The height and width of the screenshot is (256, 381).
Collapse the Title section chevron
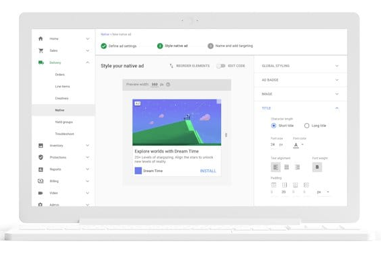[337, 108]
